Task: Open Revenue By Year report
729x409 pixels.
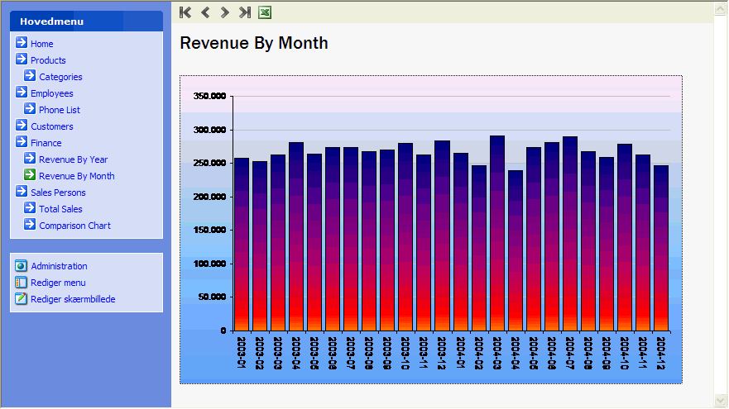Action: coord(74,159)
